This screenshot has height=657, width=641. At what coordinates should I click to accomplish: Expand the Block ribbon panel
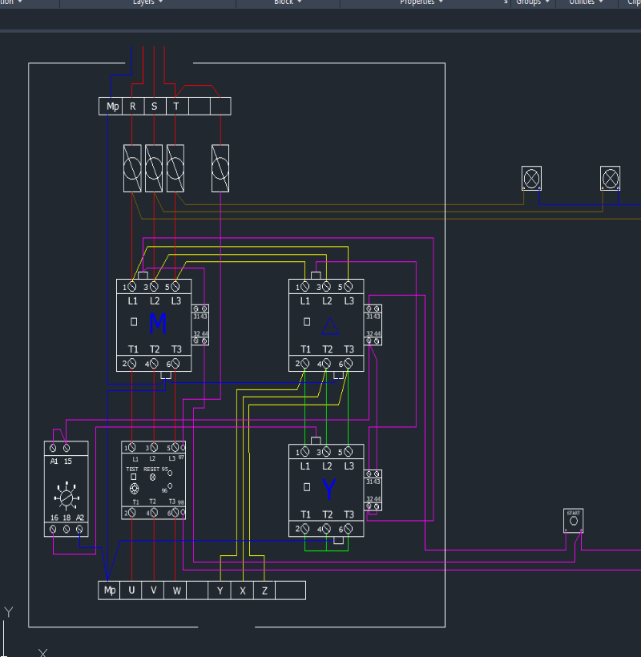(x=288, y=2)
